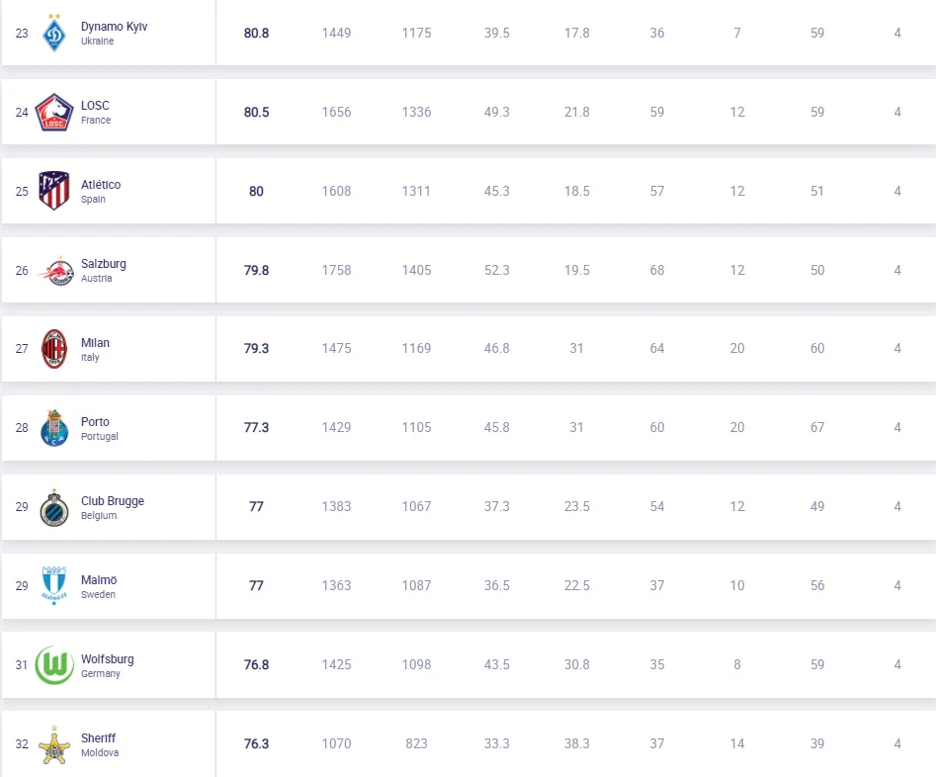Viewport: 936px width, 777px height.
Task: Click the Wolfsburg green W logo
Action: pyautogui.click(x=54, y=665)
